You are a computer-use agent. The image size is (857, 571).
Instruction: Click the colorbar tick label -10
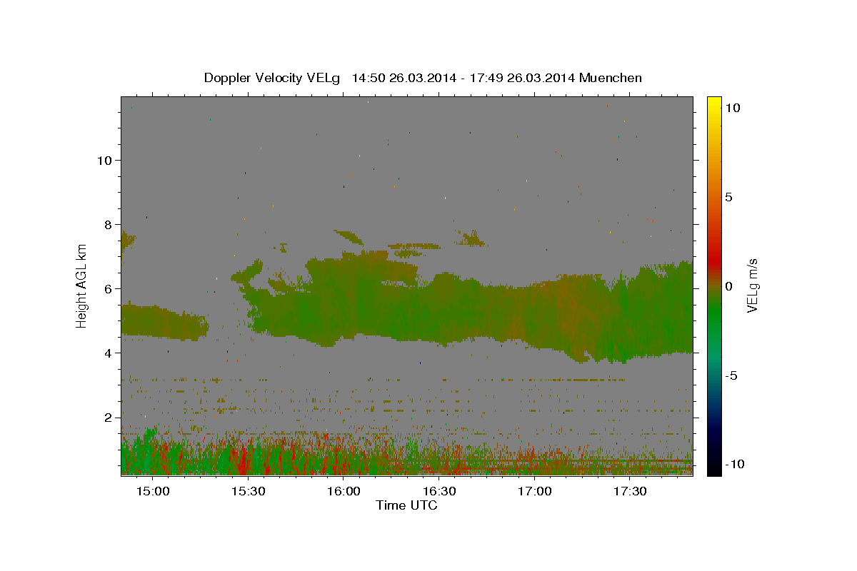point(734,464)
